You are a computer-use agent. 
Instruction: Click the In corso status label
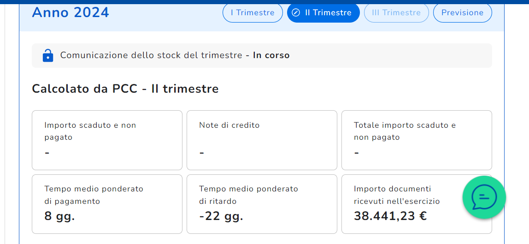point(271,55)
